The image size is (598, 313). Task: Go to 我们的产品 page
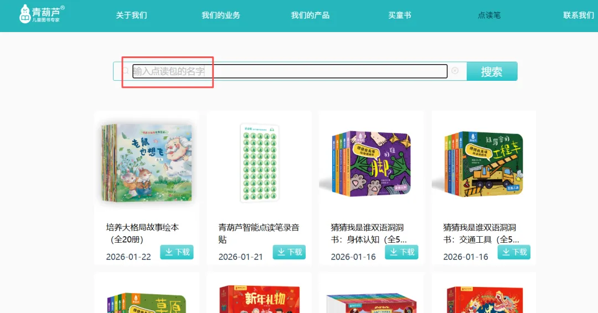(x=310, y=15)
